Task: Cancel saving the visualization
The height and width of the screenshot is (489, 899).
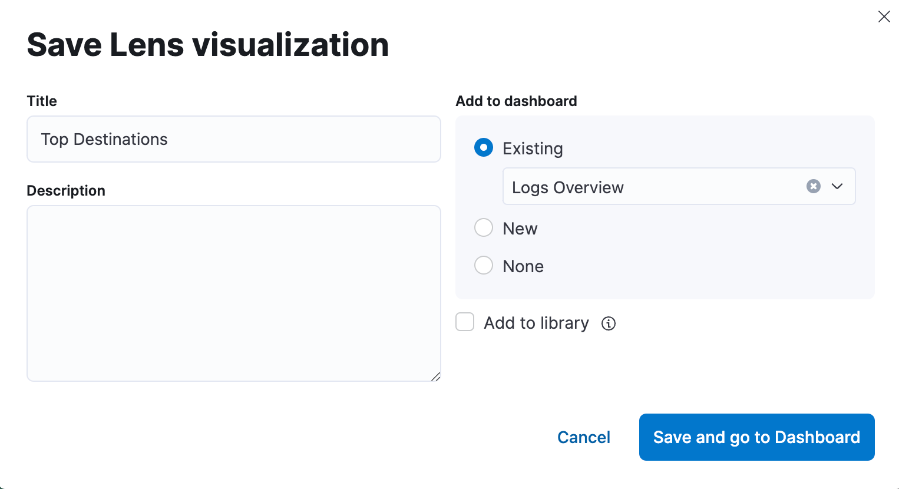Action: (x=584, y=437)
